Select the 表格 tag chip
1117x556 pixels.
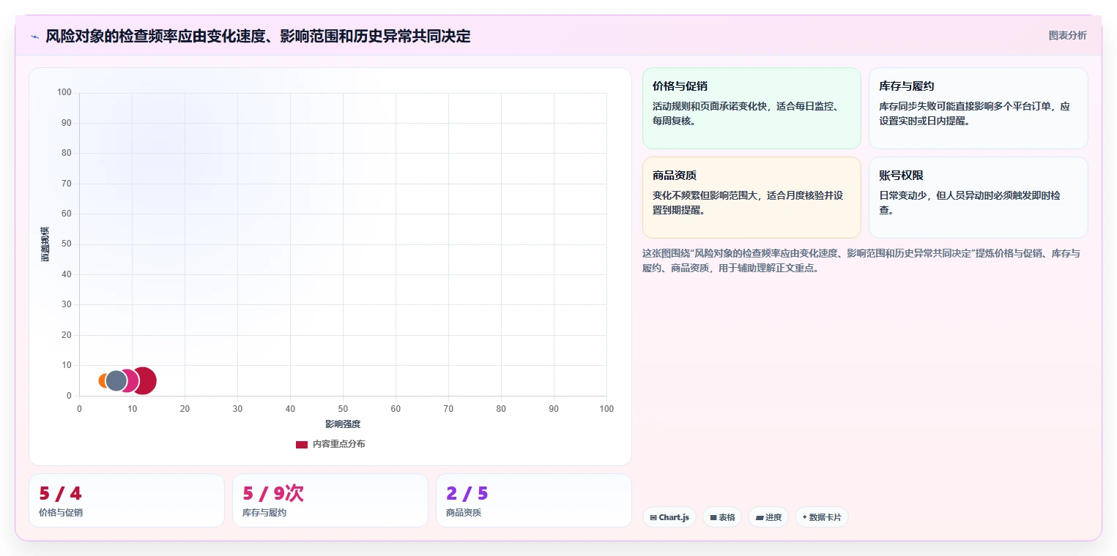(x=722, y=517)
